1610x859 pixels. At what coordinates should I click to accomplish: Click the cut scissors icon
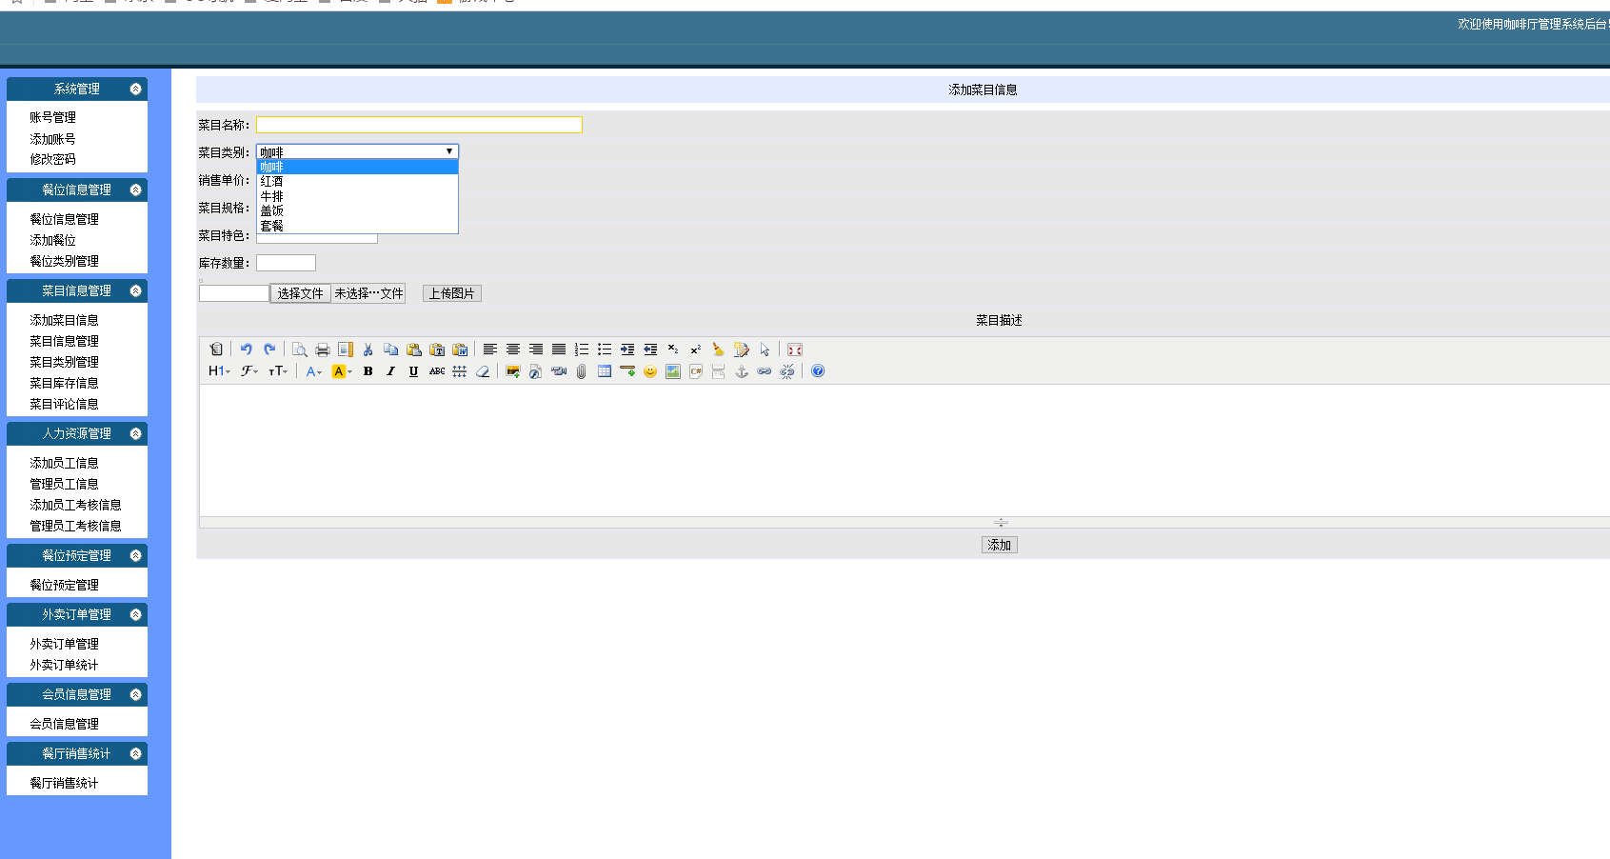[368, 350]
